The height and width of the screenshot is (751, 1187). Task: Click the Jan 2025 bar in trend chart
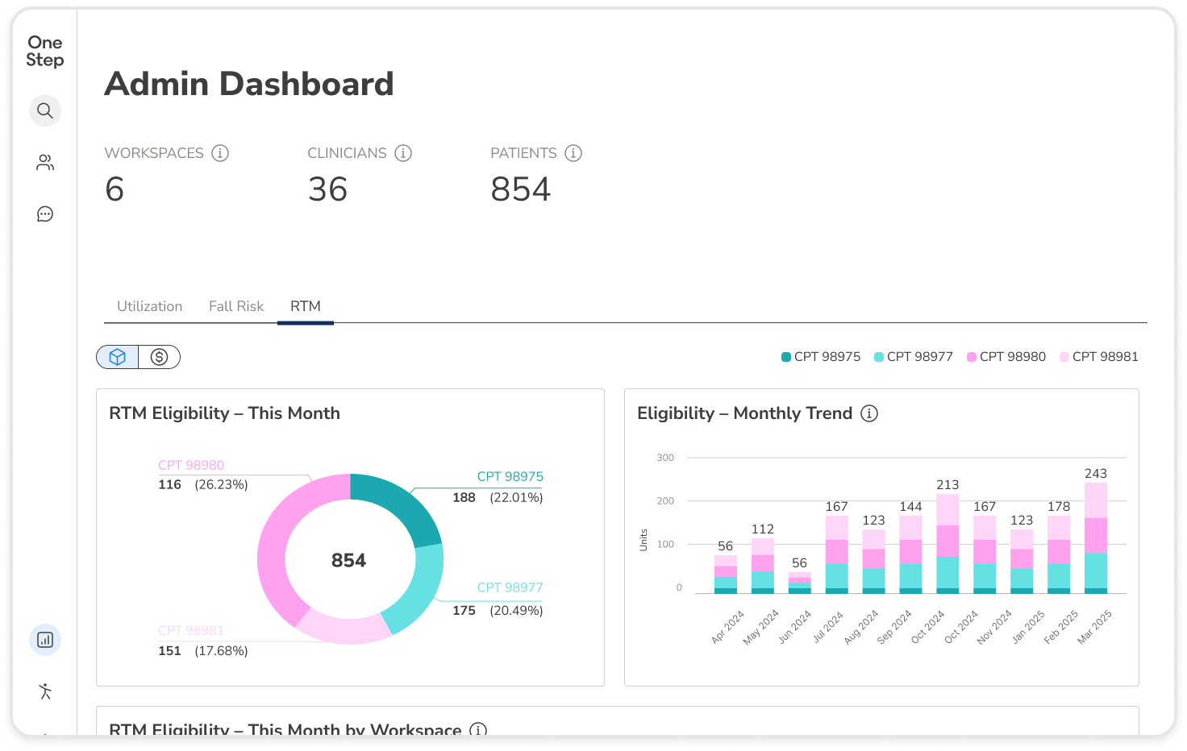[x=1022, y=562]
